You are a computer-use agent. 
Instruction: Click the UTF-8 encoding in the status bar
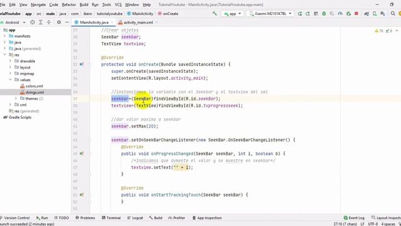pos(373,224)
